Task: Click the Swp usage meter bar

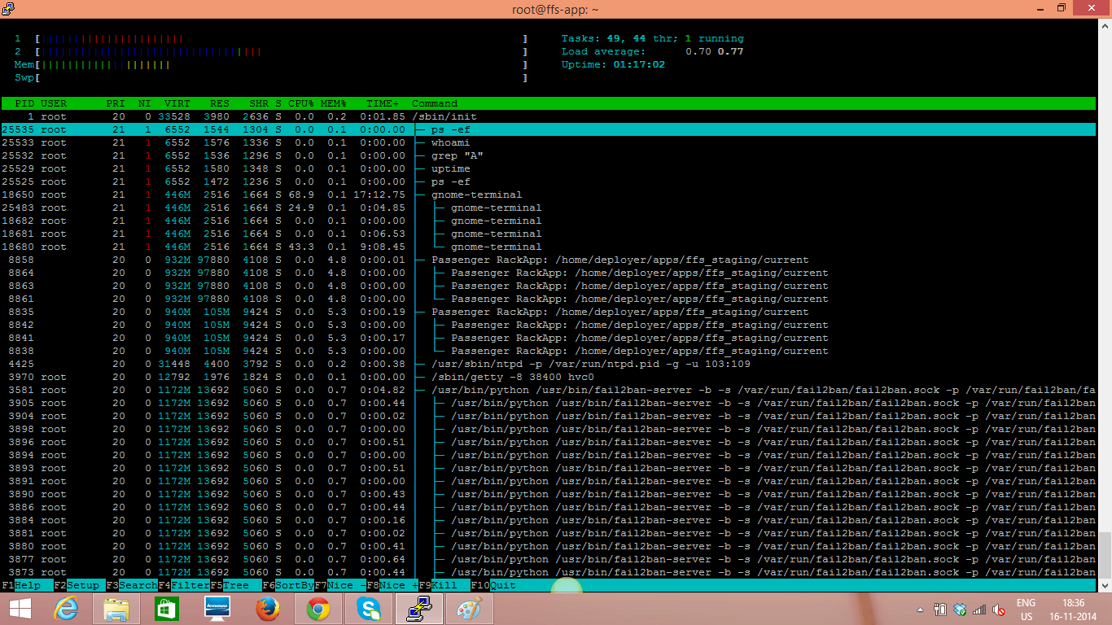Action: point(282,77)
